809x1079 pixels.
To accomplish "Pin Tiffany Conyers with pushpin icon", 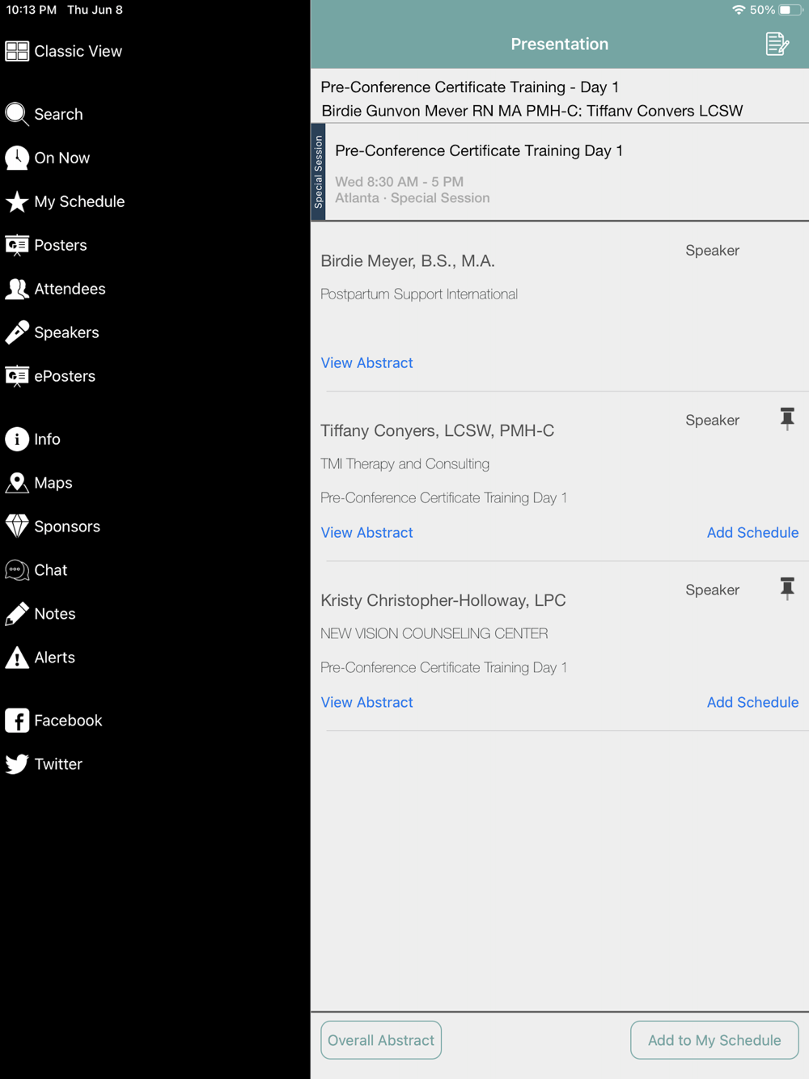I will [787, 419].
